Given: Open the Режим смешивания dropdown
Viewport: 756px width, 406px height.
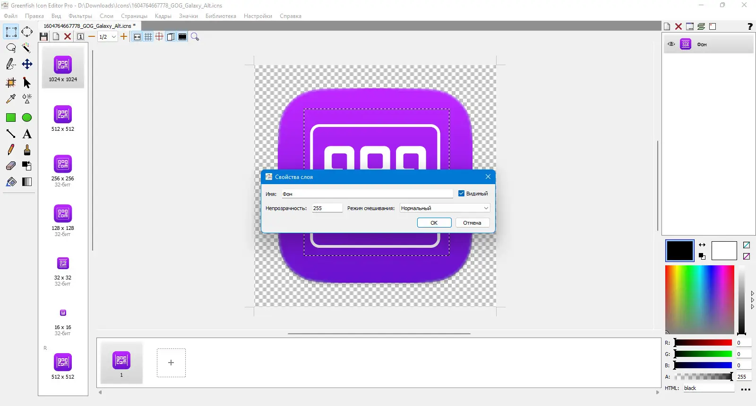Looking at the screenshot, I should click(445, 208).
